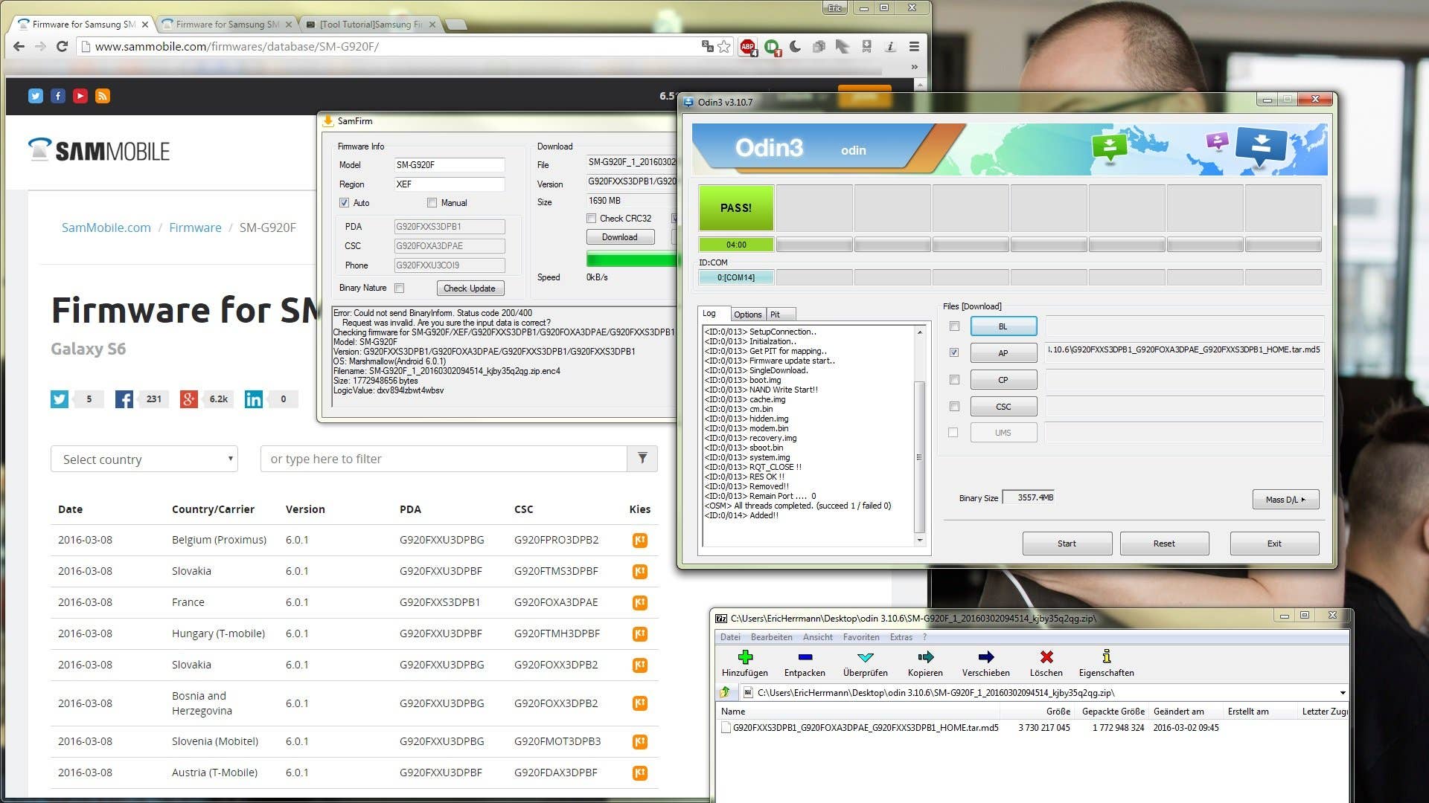This screenshot has height=803, width=1429.
Task: Click the Entpacken icon in 7-Zip toolbar
Action: (804, 662)
